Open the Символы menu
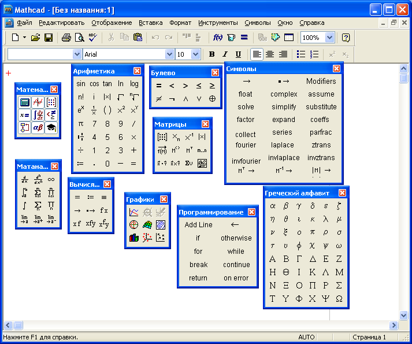The height and width of the screenshot is (344, 412). (258, 23)
